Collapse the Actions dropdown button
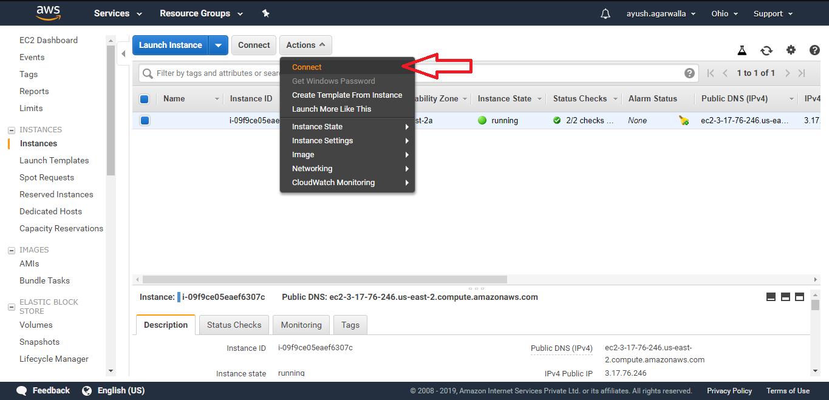 tap(305, 45)
